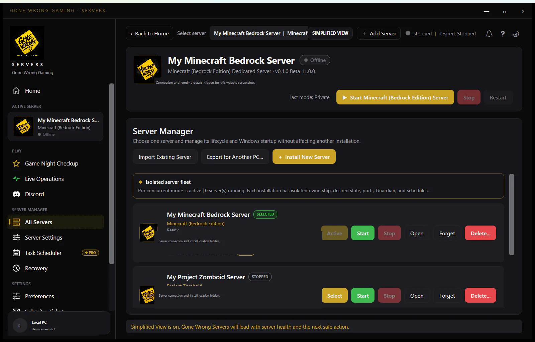Image resolution: width=535 pixels, height=342 pixels.
Task: Start My Project Zomboid Server
Action: 363,296
